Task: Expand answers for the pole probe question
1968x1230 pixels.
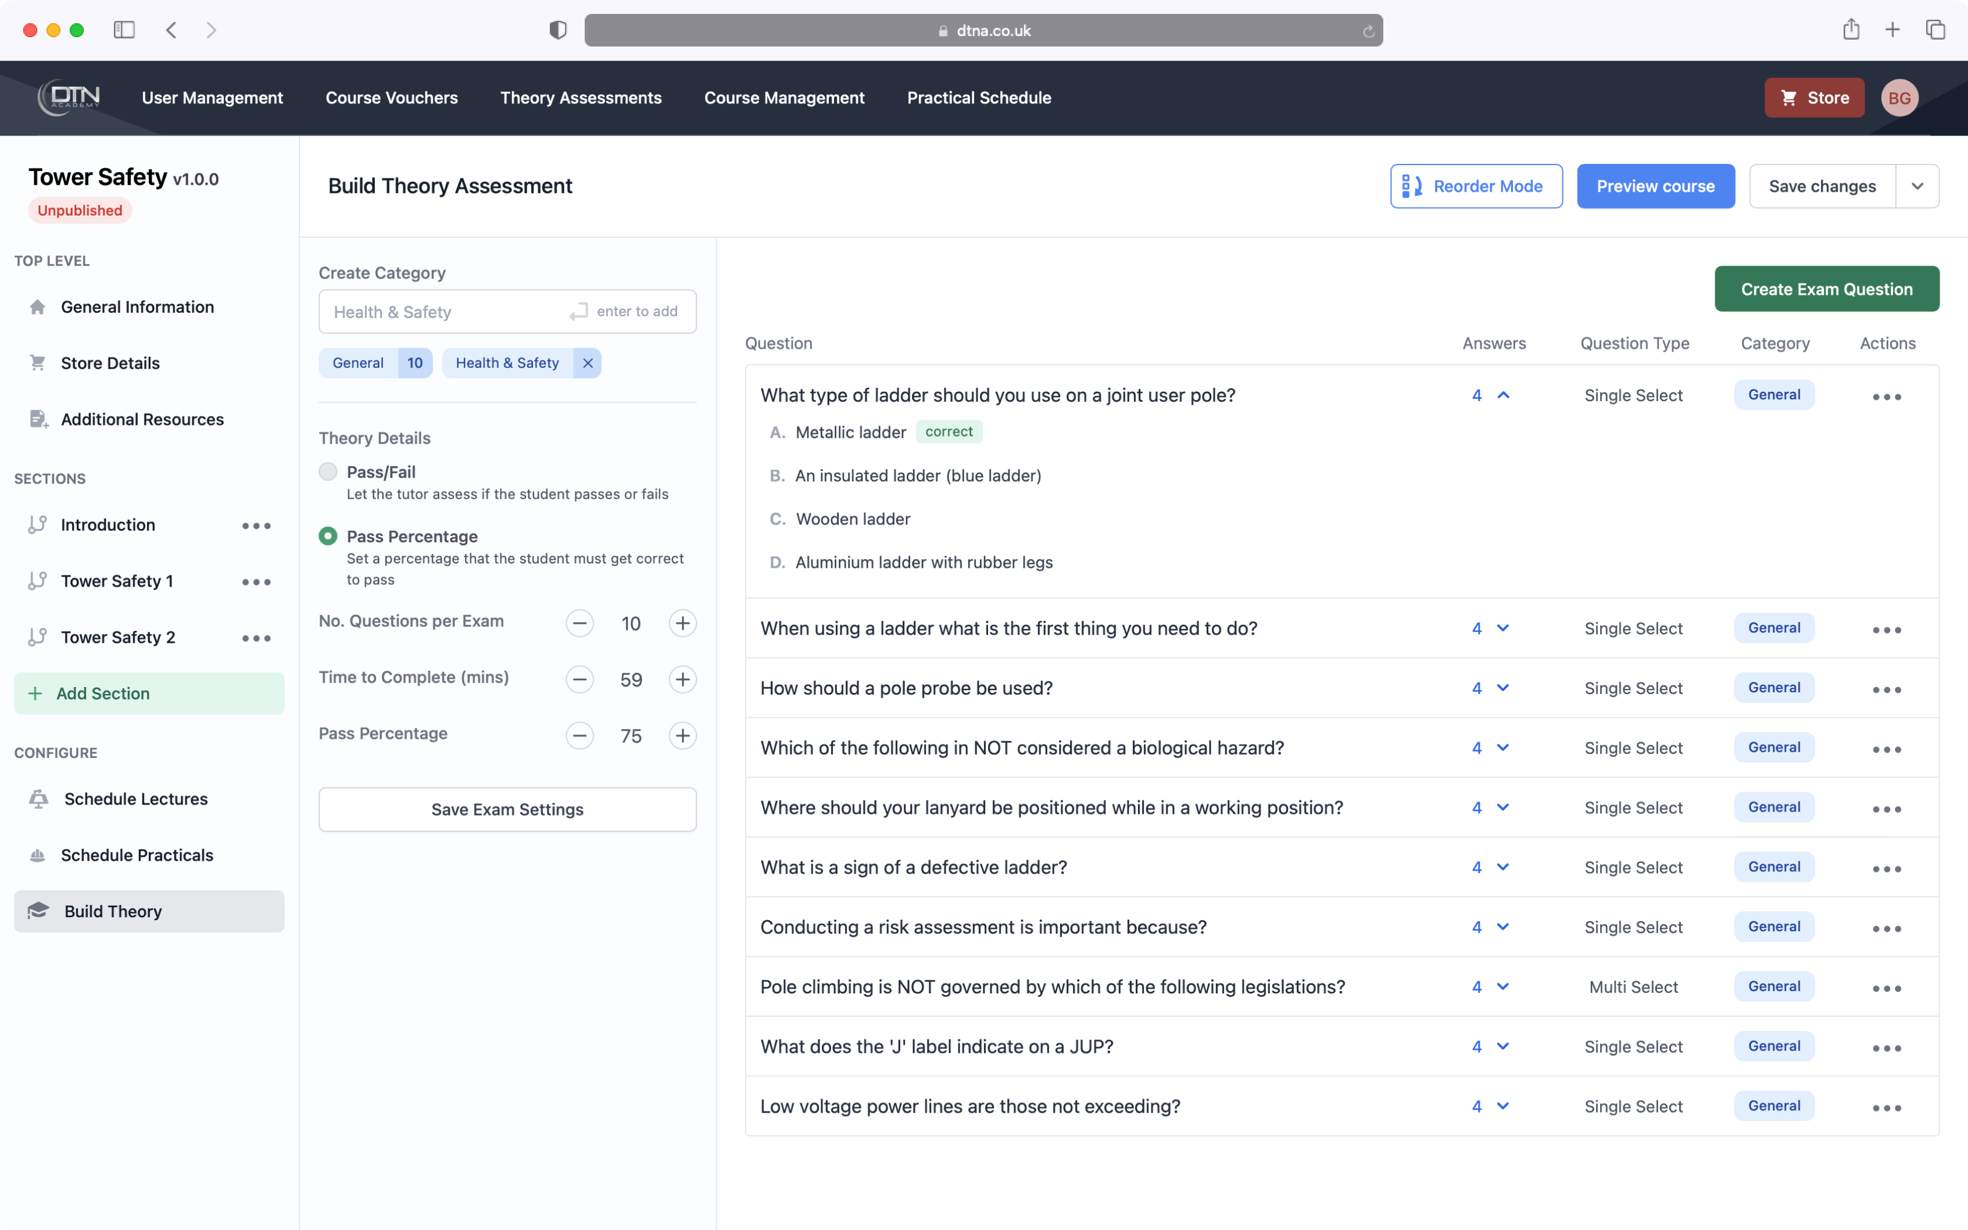Action: tap(1503, 688)
